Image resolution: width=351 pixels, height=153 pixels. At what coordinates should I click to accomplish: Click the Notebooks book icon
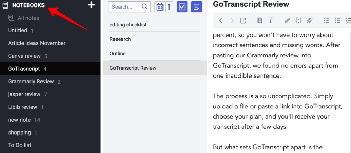[x=5, y=5]
